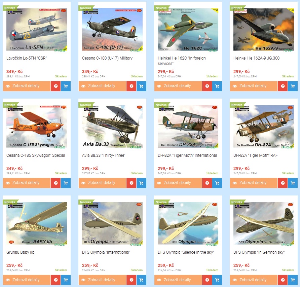300x287 pixels.
Task: Open Grunau Baby IIb product title
Action: click(21, 252)
